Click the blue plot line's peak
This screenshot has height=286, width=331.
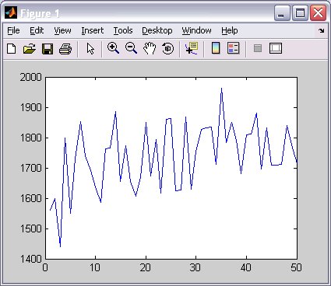click(x=221, y=89)
